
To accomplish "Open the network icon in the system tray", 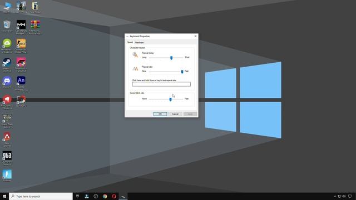I will (x=339, y=196).
